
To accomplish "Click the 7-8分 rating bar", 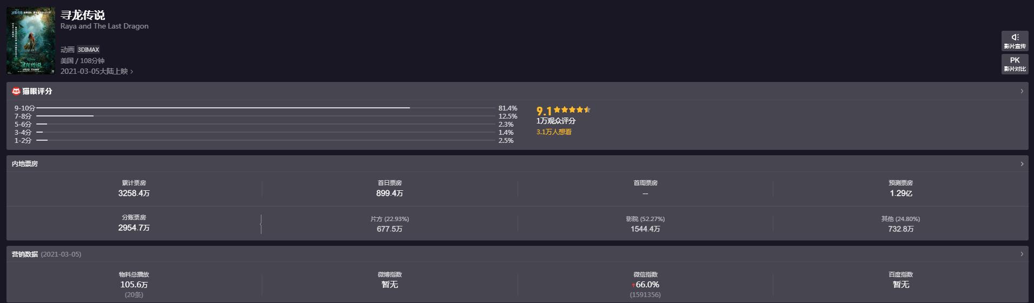I will coord(65,116).
